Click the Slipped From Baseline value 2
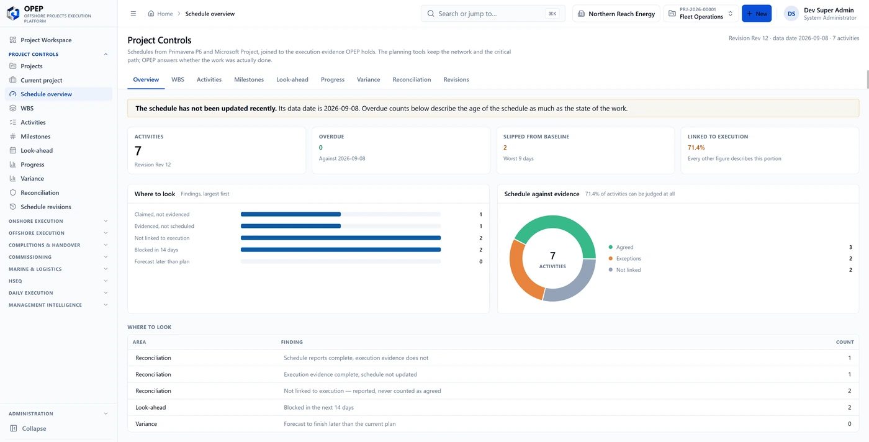The height and width of the screenshot is (442, 869). [505, 148]
